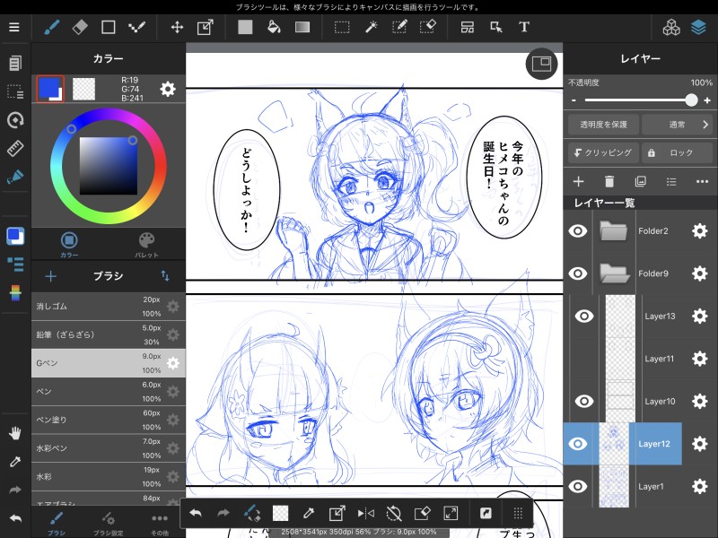Open the ruler icon in left sidebar
This screenshot has width=718, height=538.
click(15, 148)
